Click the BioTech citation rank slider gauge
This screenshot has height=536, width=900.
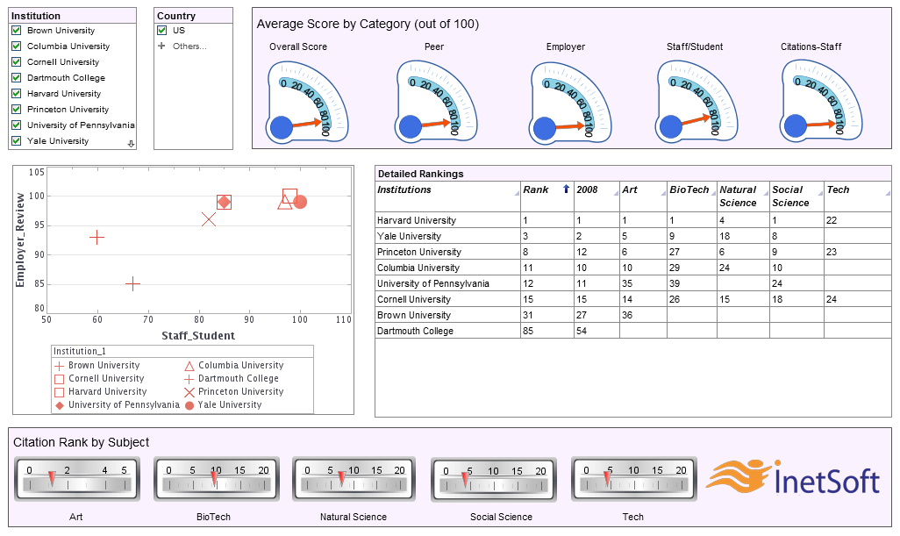click(x=217, y=479)
